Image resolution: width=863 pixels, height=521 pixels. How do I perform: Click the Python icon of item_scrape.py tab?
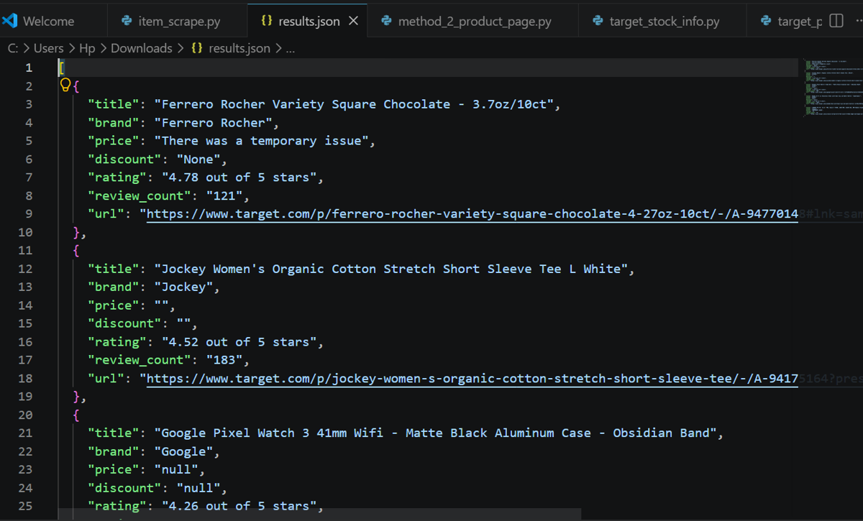point(127,21)
